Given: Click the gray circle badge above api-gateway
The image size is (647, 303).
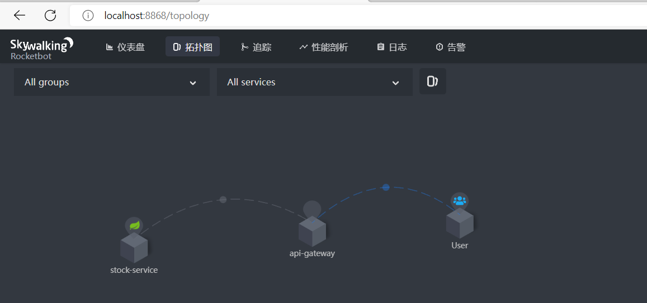Looking at the screenshot, I should [312, 209].
